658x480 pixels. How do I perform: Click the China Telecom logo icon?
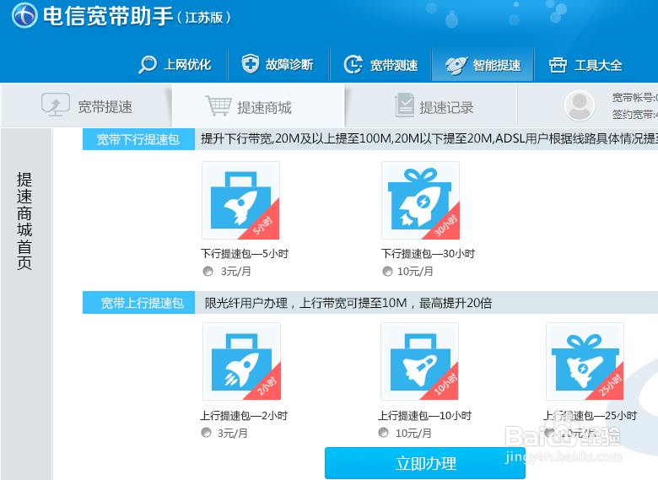[x=24, y=15]
